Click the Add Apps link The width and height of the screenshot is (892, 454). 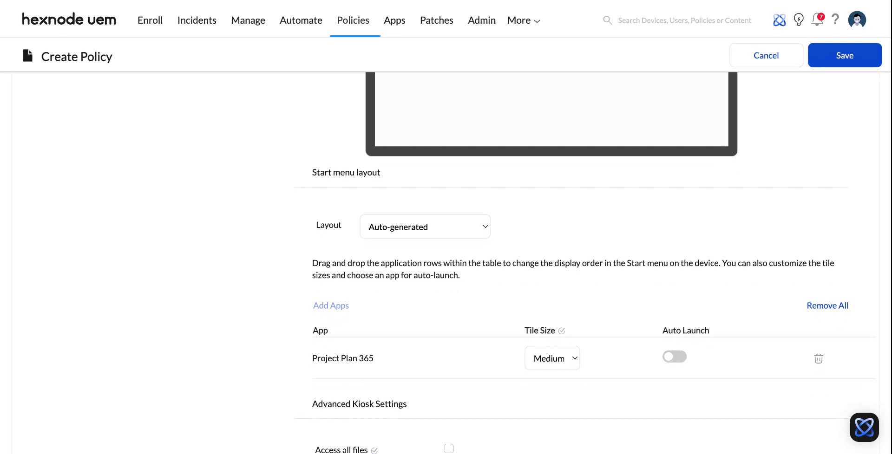click(331, 305)
